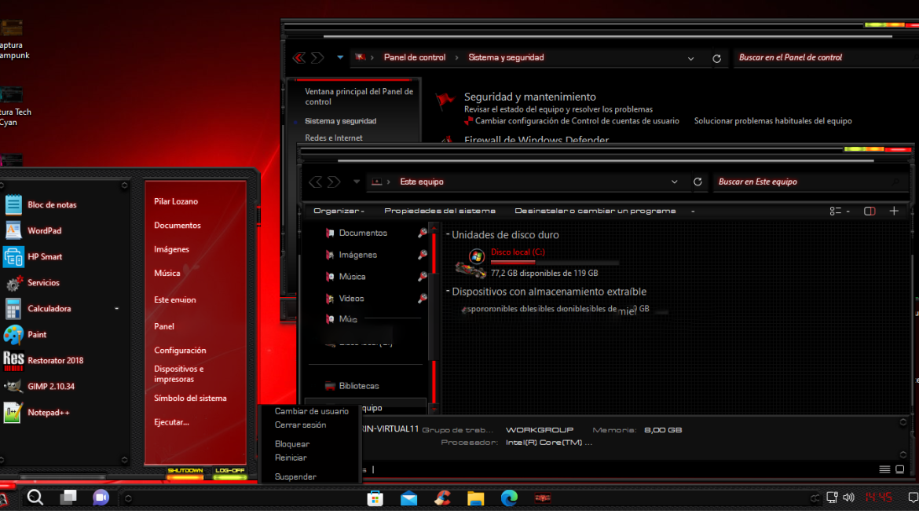This screenshot has width=919, height=511.
Task: Open the taskbar search magnifier
Action: (35, 497)
